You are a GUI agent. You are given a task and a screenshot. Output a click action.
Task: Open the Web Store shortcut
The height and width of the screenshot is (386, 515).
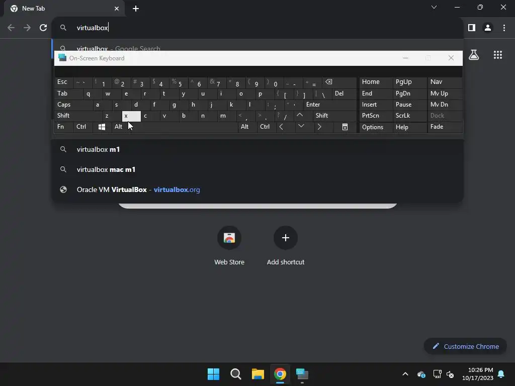(x=229, y=245)
